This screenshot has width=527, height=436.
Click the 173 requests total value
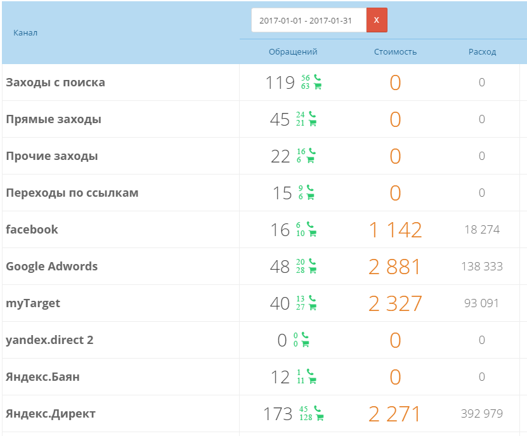click(x=278, y=414)
